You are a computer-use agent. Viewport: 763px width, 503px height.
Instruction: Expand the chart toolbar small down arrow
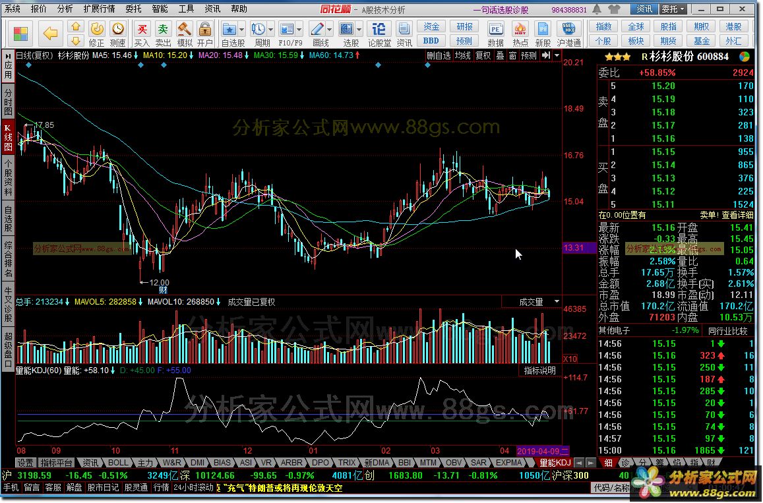557,55
